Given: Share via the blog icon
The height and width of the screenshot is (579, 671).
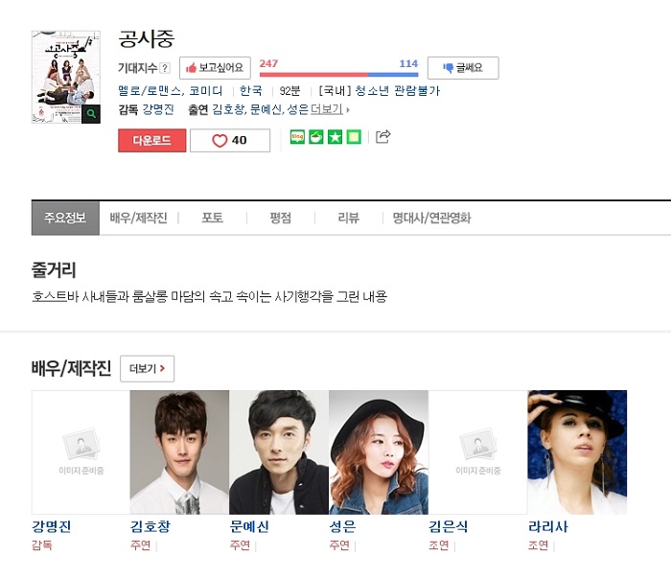Looking at the screenshot, I should (297, 137).
